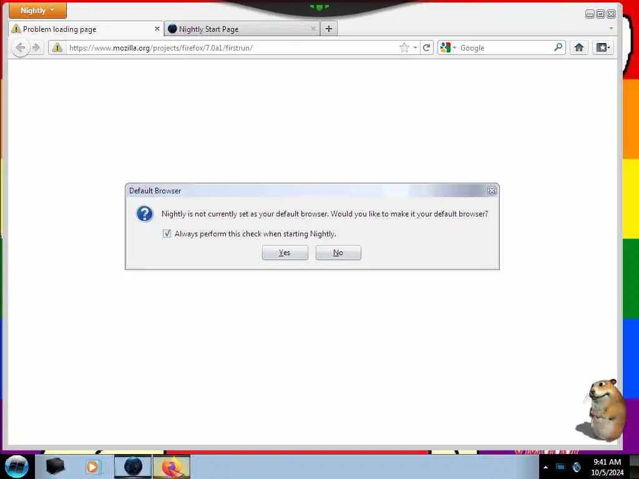Open the clock showing 9:41 AM
This screenshot has width=639, height=479.
tap(607, 467)
